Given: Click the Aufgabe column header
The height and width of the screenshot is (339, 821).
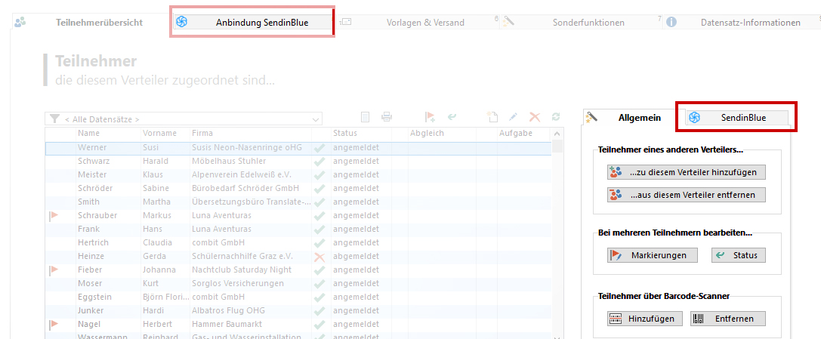Looking at the screenshot, I should point(523,134).
